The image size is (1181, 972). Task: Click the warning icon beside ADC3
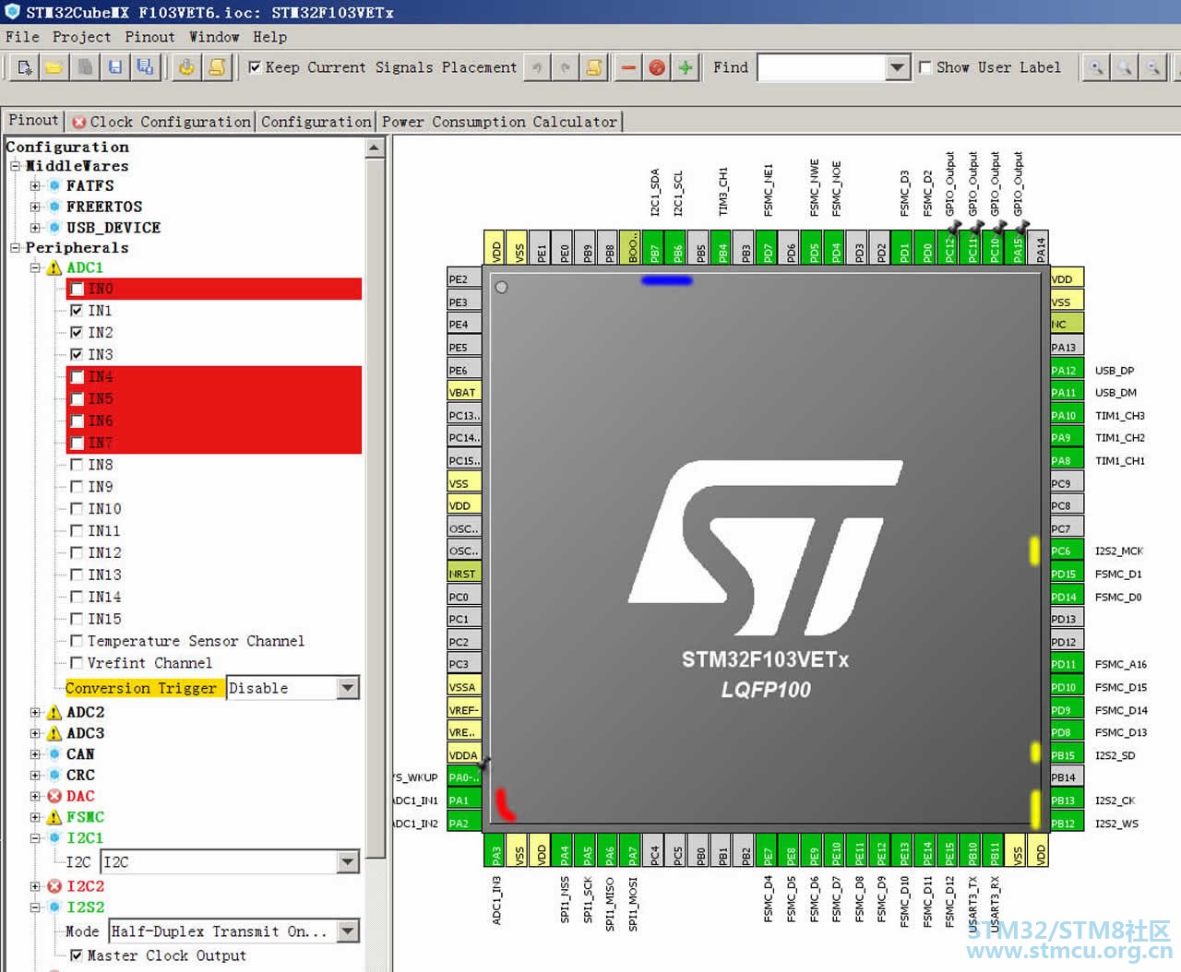click(x=54, y=734)
